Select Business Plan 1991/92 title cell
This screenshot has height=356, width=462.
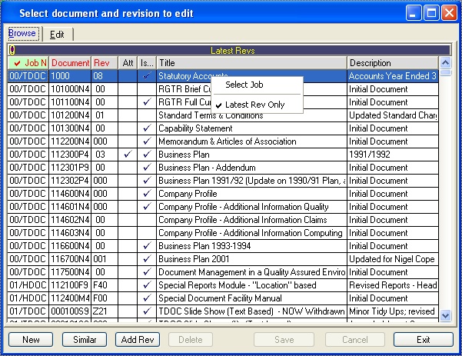click(251, 181)
